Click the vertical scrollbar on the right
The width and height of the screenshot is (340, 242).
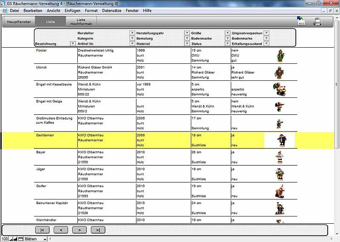[x=337, y=128]
